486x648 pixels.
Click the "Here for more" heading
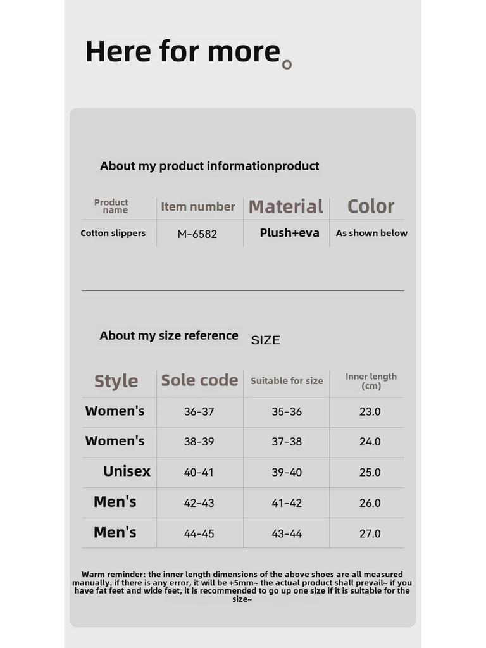click(x=182, y=51)
